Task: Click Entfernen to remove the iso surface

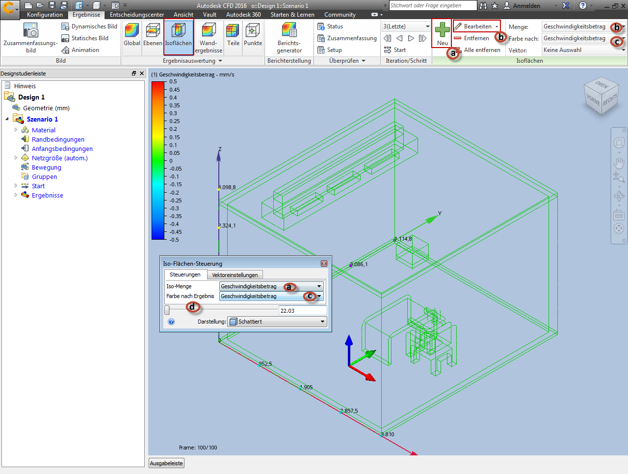Action: 472,38
